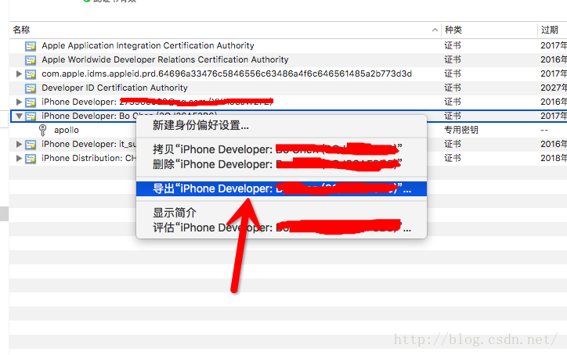Click 2018年 expiry cell of iPhone Distribution row

pyautogui.click(x=554, y=159)
